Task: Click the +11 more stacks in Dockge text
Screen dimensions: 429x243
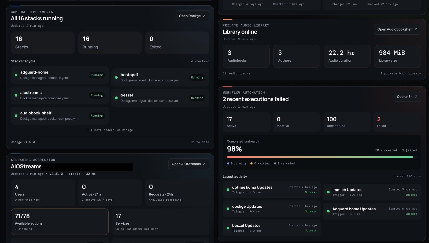Action: coord(110,130)
